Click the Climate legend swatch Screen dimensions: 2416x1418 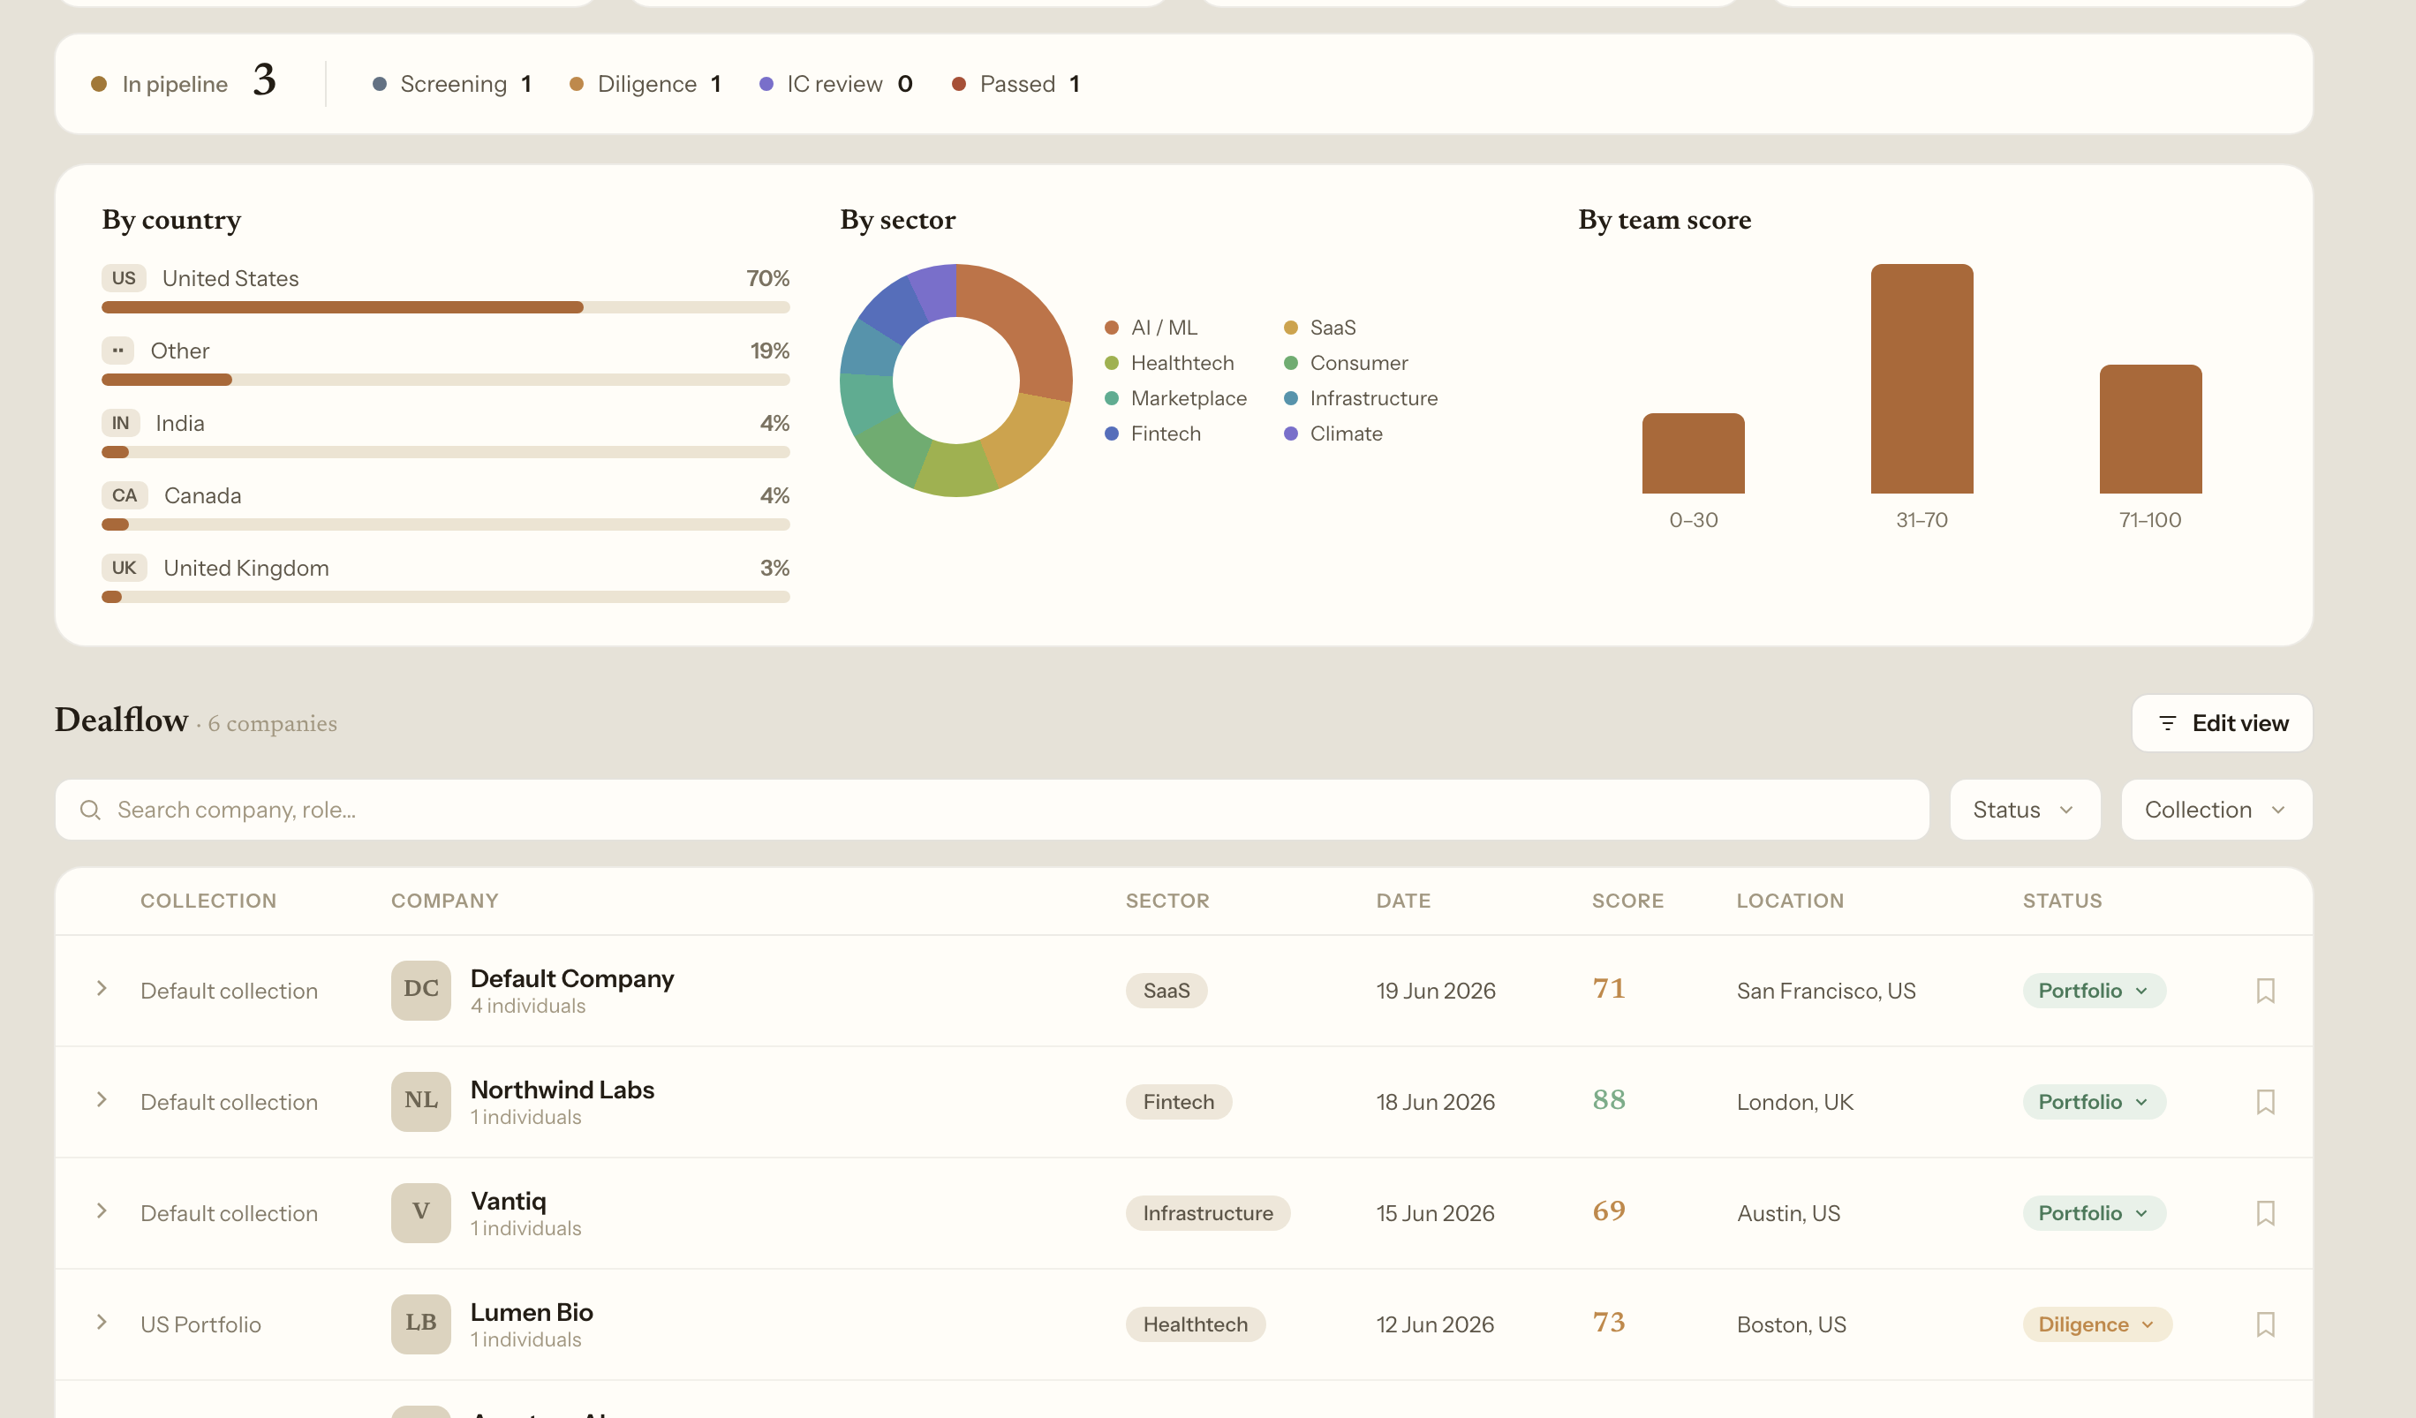(1290, 434)
